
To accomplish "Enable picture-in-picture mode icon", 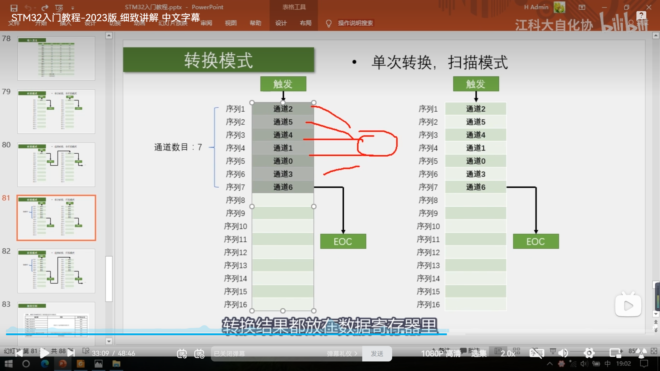I will 615,353.
